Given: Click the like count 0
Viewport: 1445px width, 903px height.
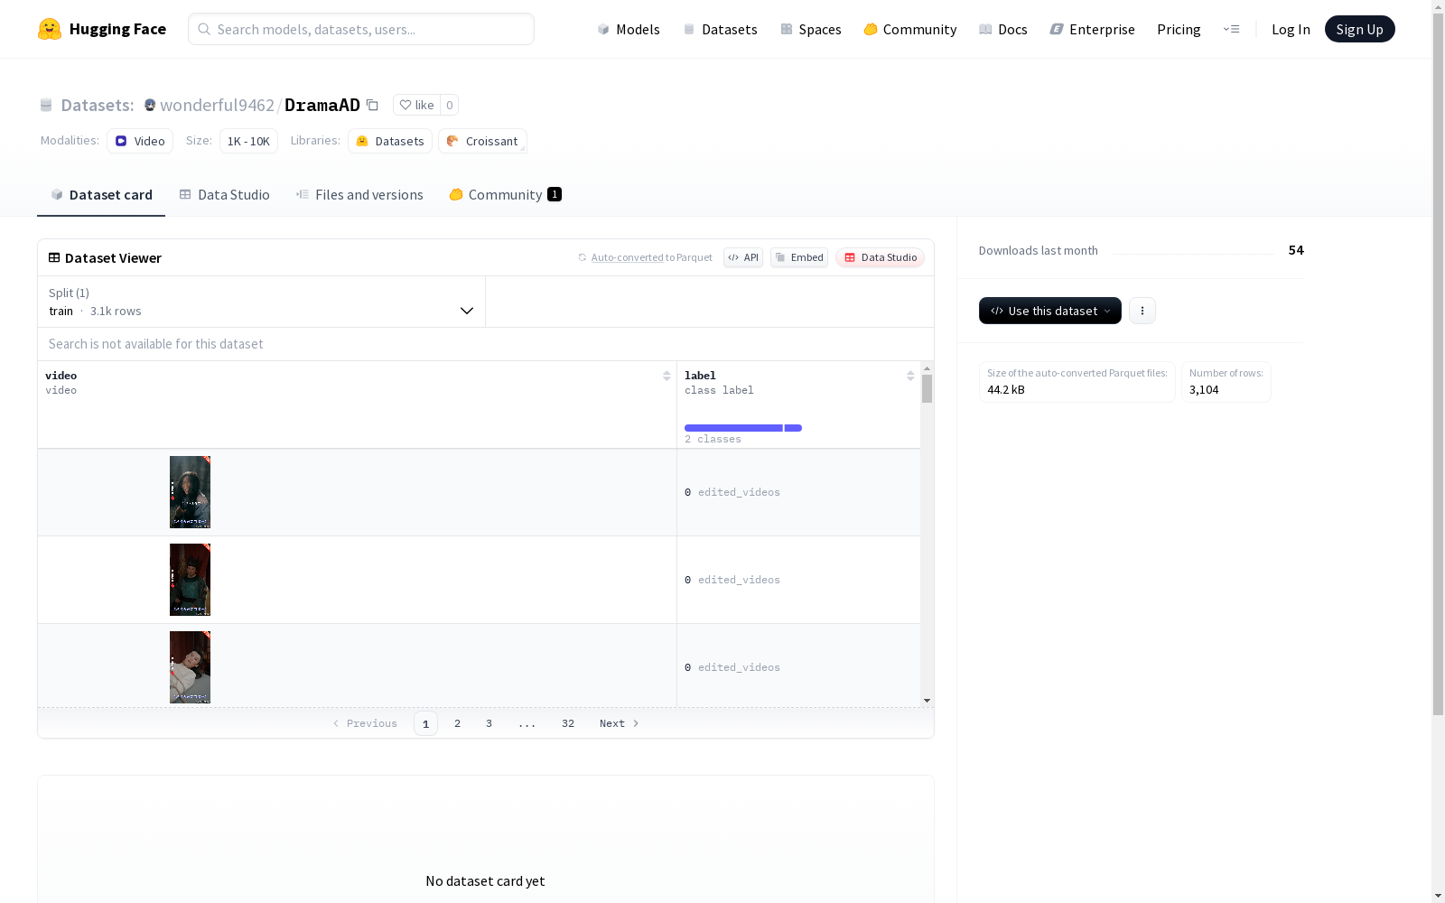Looking at the screenshot, I should [x=449, y=105].
